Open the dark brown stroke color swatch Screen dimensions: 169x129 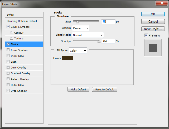pos(67,58)
